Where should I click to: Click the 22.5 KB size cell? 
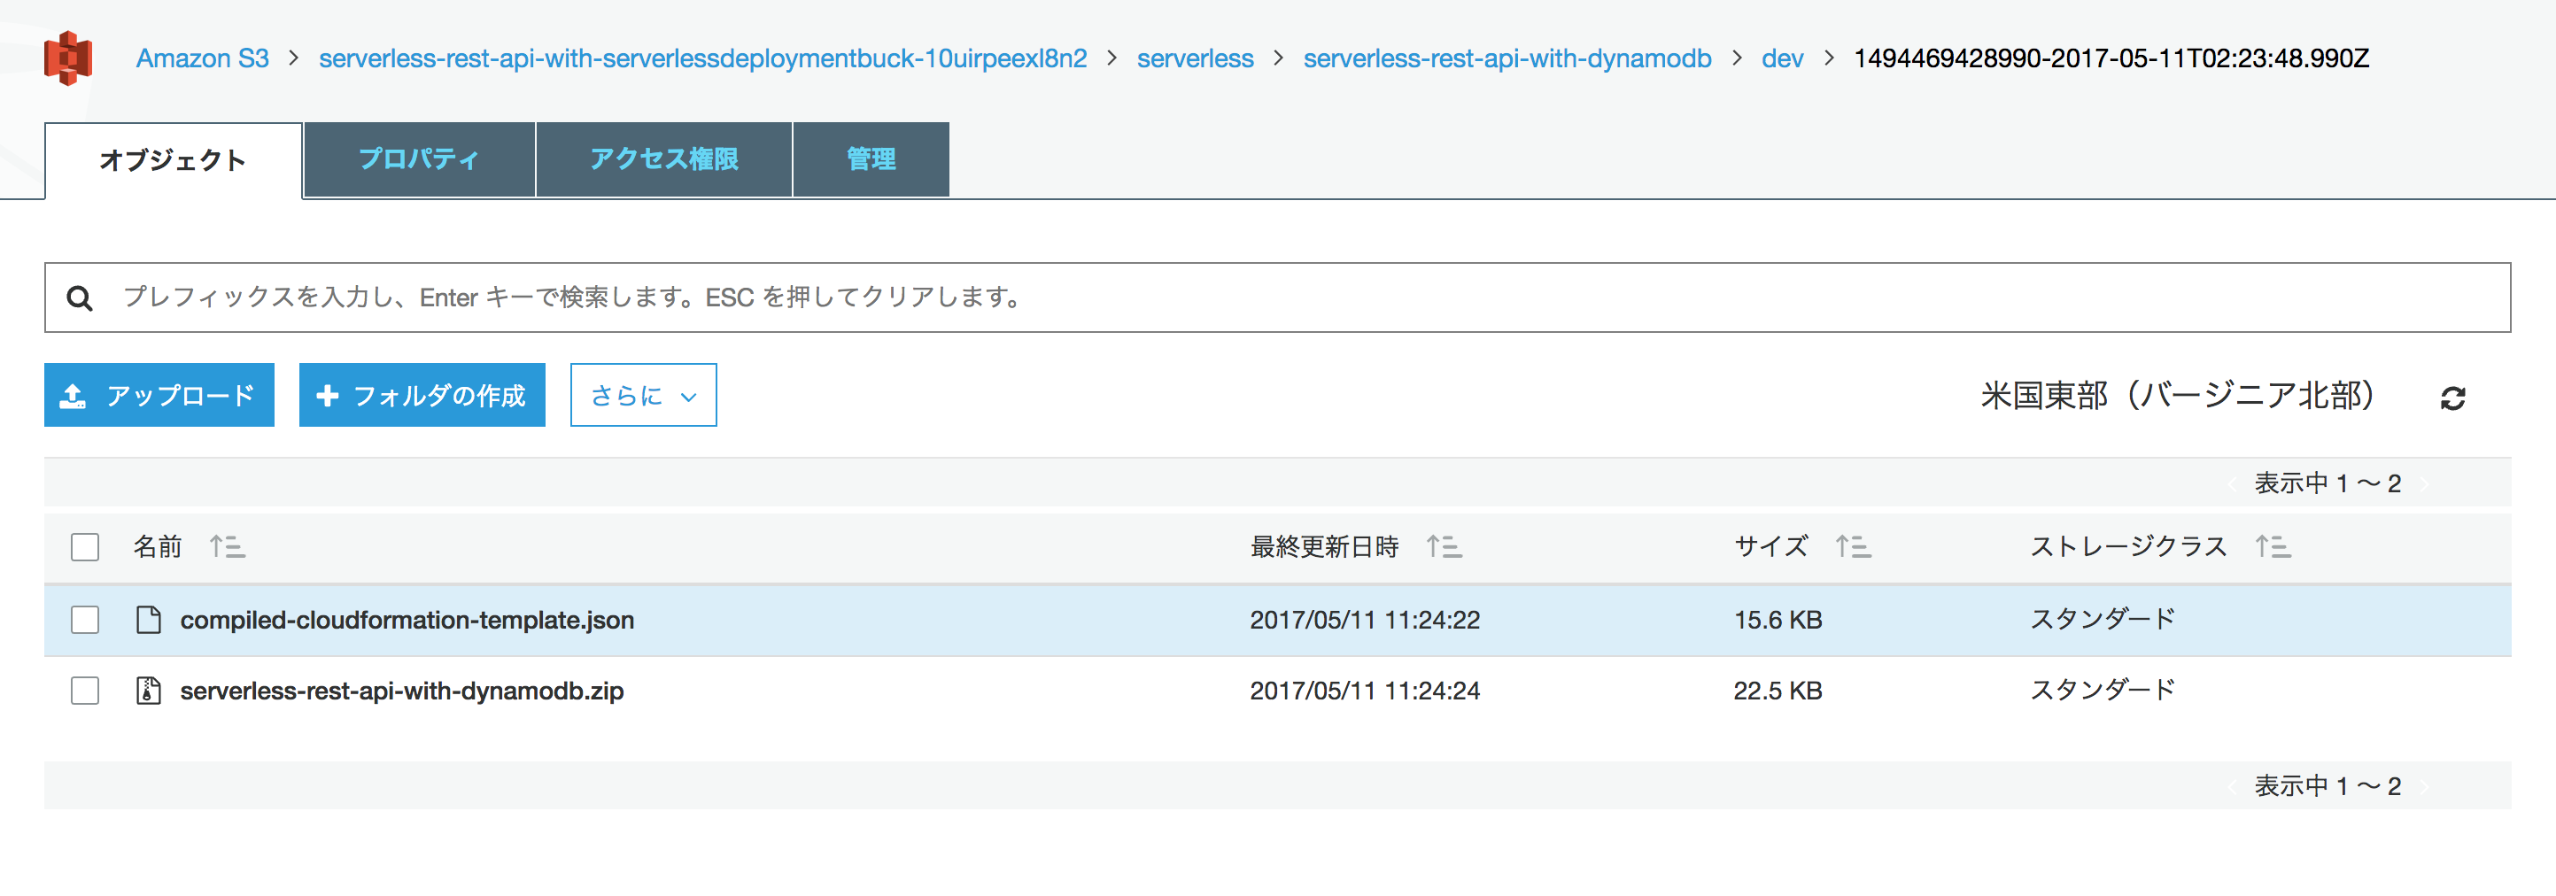(x=1778, y=691)
